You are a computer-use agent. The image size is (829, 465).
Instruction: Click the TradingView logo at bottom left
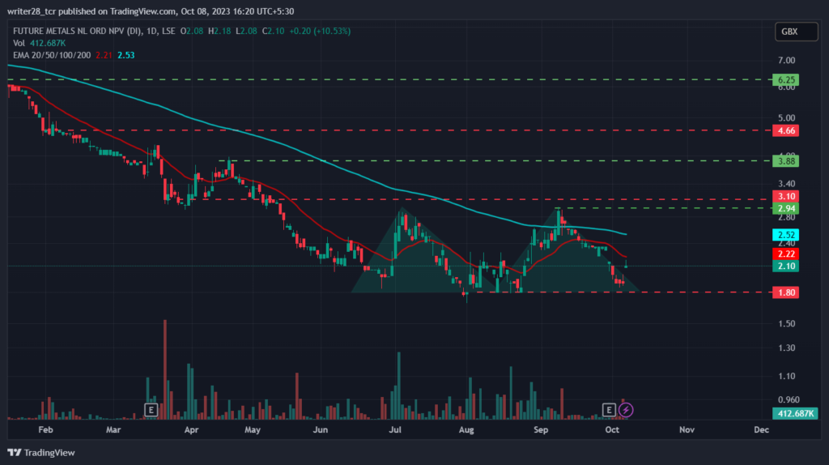(x=41, y=453)
